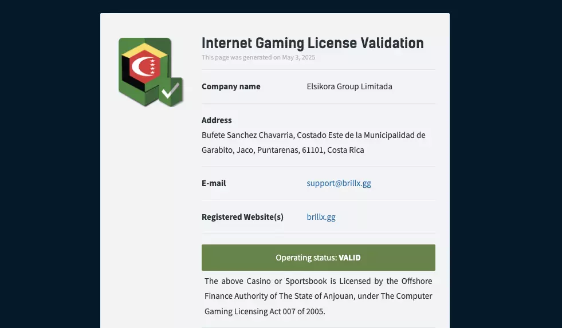This screenshot has width=562, height=328.
Task: Click the Gaming Licensing Act 007 of 2005 line
Action: click(265, 311)
